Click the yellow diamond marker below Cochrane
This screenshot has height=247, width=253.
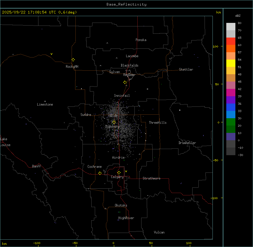(100, 173)
